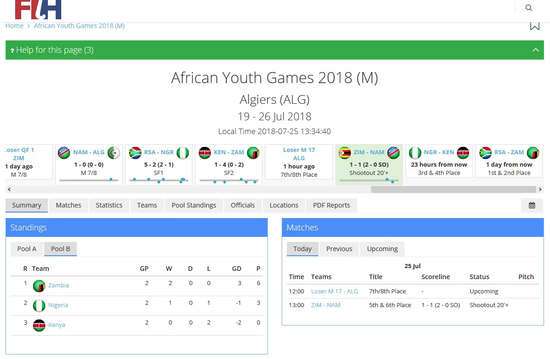This screenshot has height=359, width=550.
Task: Open the calendar icon button
Action: 532,205
